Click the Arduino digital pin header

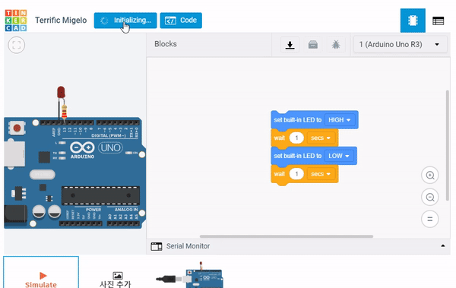(89, 122)
